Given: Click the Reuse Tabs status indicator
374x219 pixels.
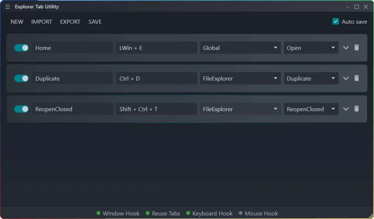Looking at the screenshot, I should click(x=163, y=213).
